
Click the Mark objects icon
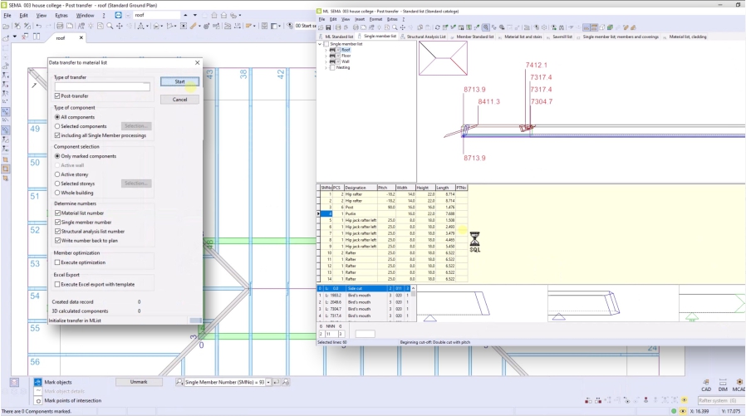[37, 382]
